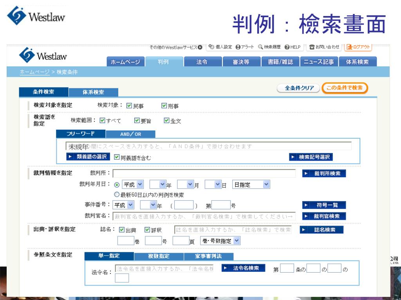Click the Westlaw logo beside the navigation tabs

pos(43,55)
